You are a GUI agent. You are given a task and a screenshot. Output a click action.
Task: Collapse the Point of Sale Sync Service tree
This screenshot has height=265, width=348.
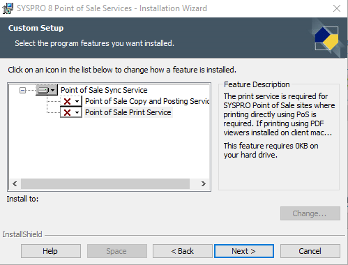tap(22, 90)
